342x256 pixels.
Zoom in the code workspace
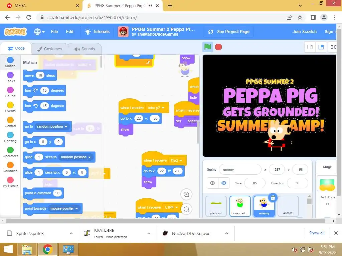pos(186,194)
